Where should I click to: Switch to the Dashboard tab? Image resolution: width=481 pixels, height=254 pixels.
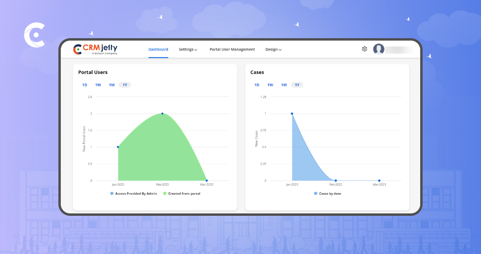[158, 50]
